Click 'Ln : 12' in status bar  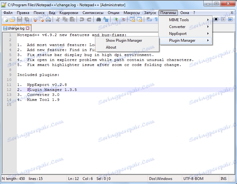(73, 179)
